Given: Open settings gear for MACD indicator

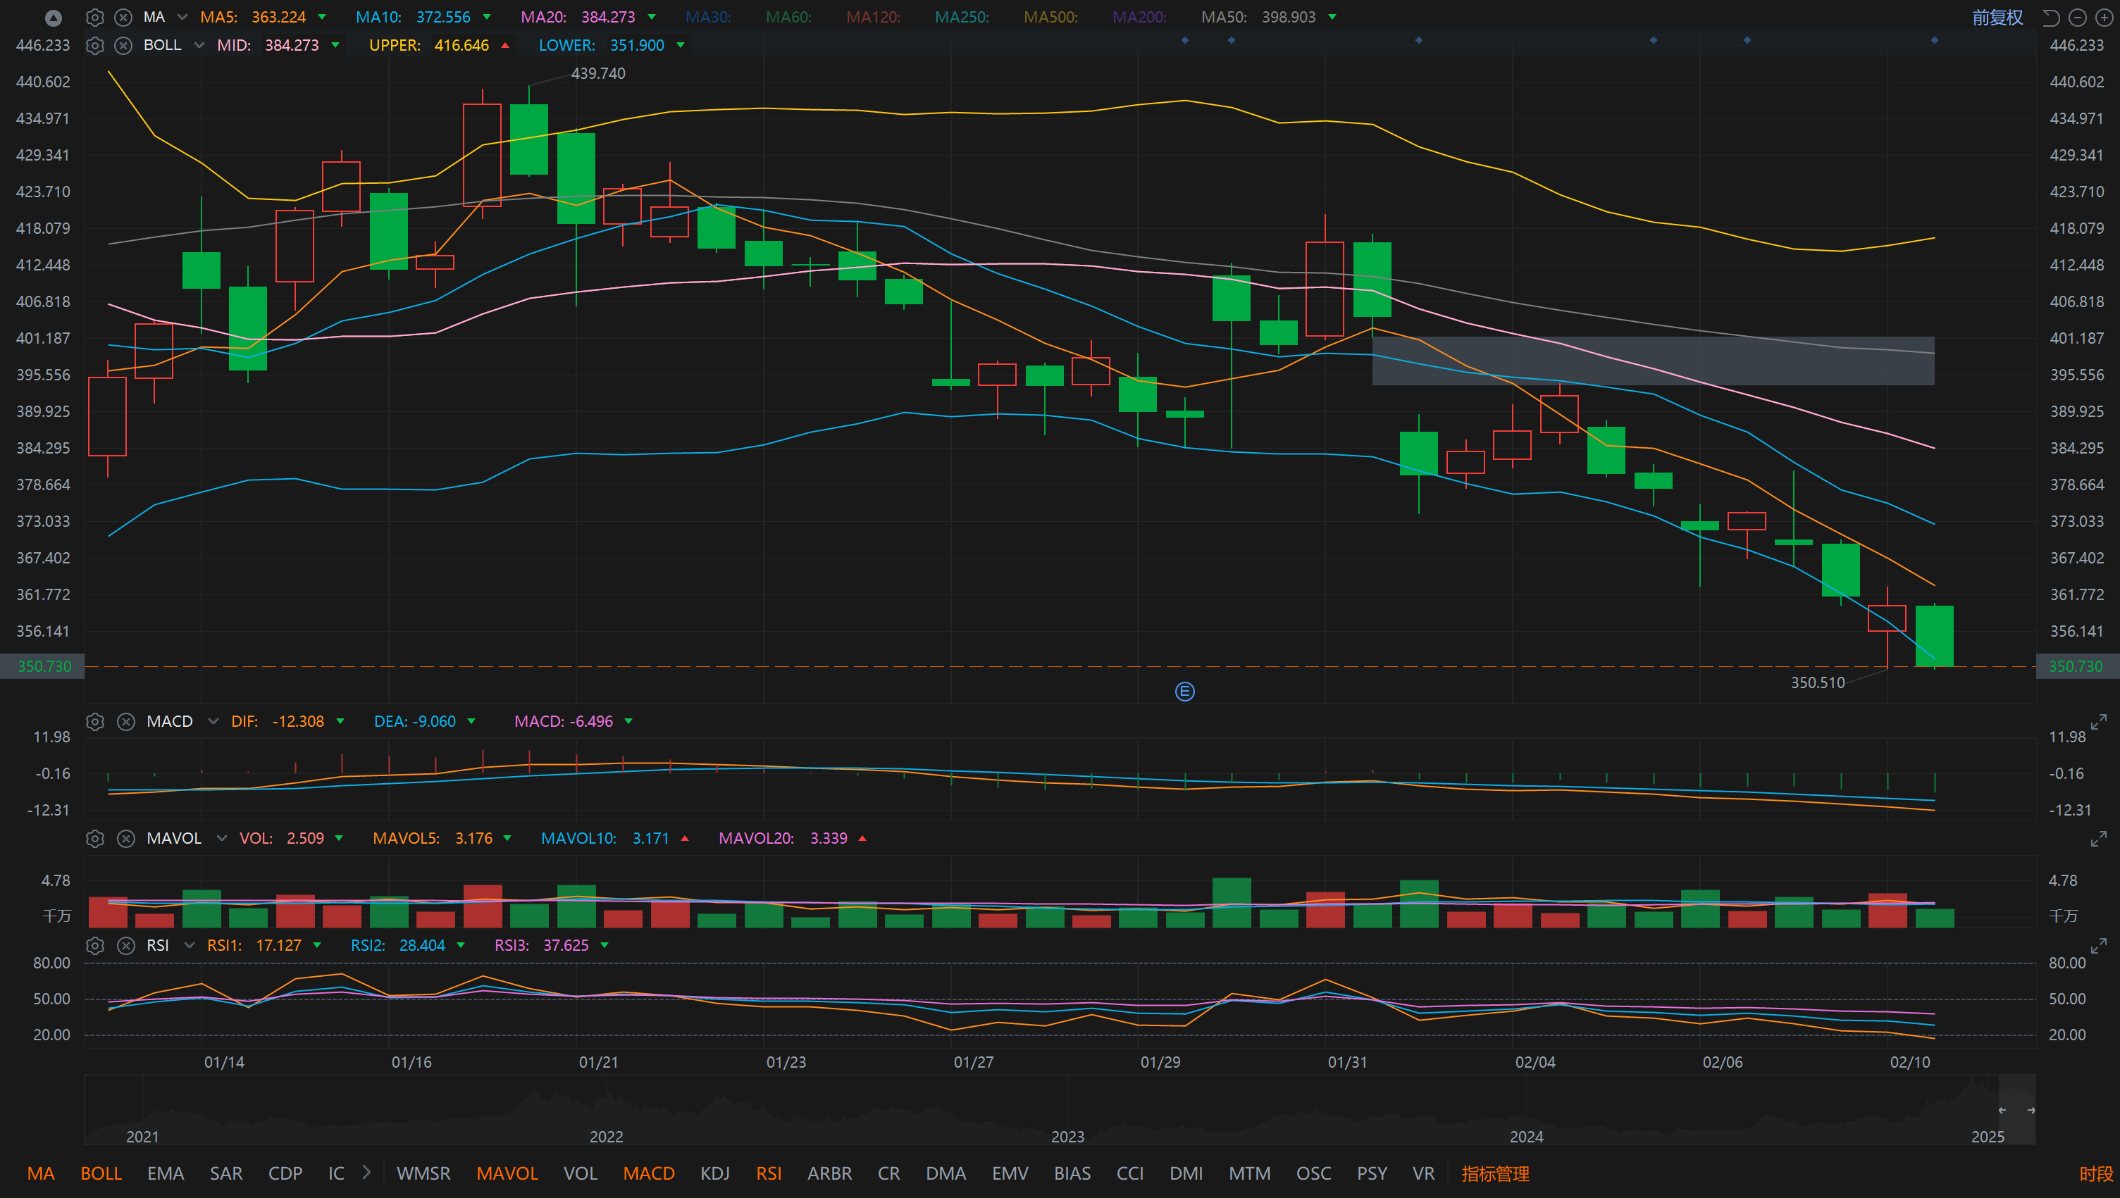Looking at the screenshot, I should 95,722.
